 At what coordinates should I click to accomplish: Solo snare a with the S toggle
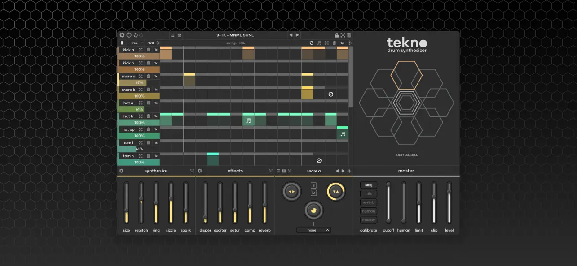(x=314, y=185)
